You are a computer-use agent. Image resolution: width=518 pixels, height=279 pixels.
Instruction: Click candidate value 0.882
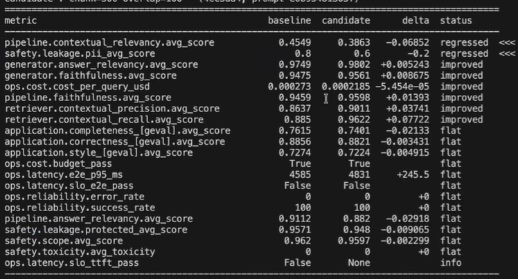click(357, 219)
